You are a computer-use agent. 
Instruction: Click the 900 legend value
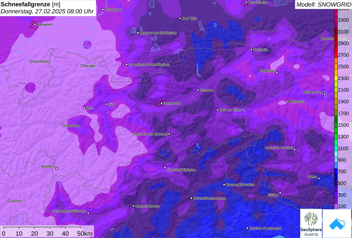(342, 160)
